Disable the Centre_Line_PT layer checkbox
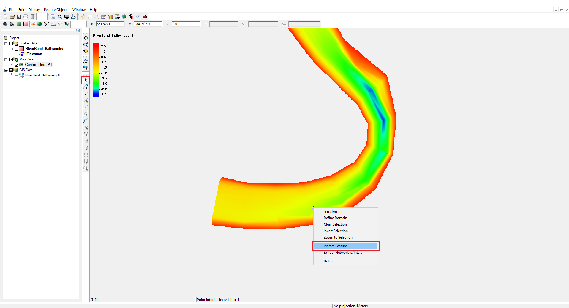Screen dimensions: 569x308 [17, 65]
